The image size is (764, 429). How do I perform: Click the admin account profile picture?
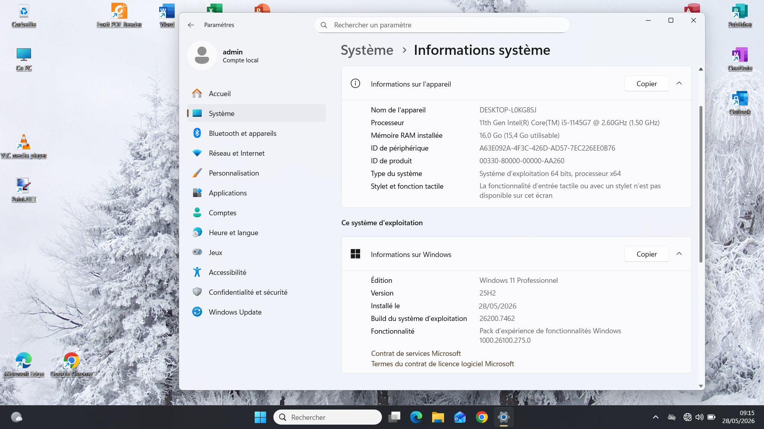(202, 55)
